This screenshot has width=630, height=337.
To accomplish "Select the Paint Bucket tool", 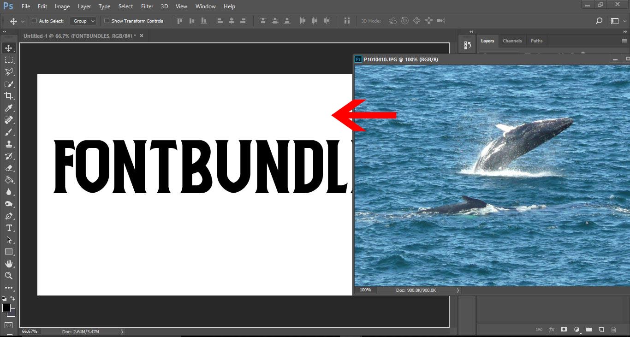I will click(x=8, y=180).
